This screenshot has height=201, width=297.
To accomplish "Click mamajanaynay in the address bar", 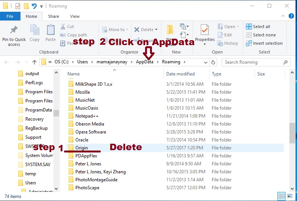I will 112,62.
